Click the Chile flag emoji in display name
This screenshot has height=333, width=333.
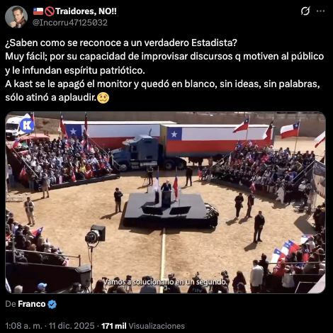tap(38, 11)
